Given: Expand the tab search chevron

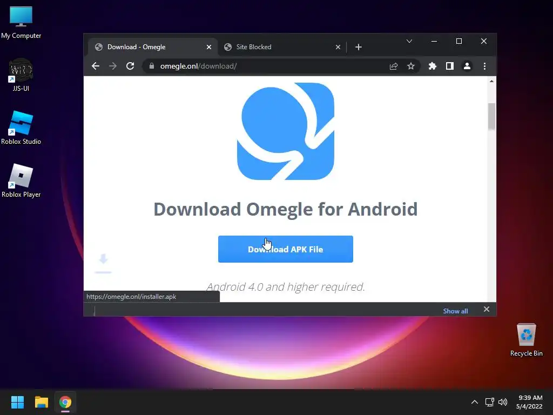Looking at the screenshot, I should 409,41.
